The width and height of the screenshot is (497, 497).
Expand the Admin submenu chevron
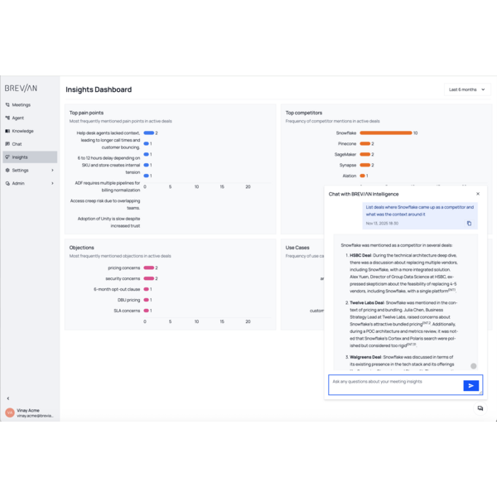tap(52, 183)
